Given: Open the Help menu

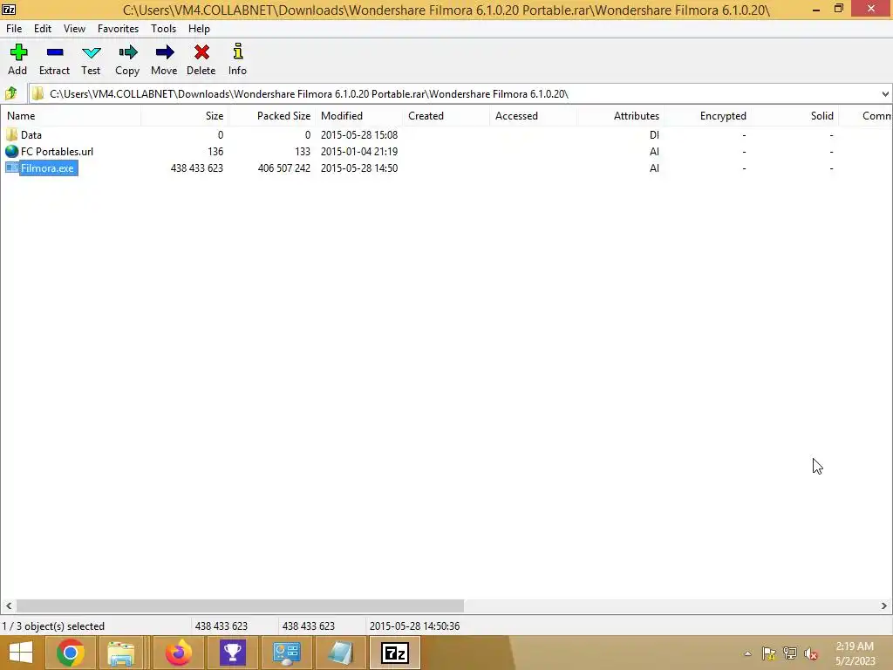Looking at the screenshot, I should tap(200, 29).
